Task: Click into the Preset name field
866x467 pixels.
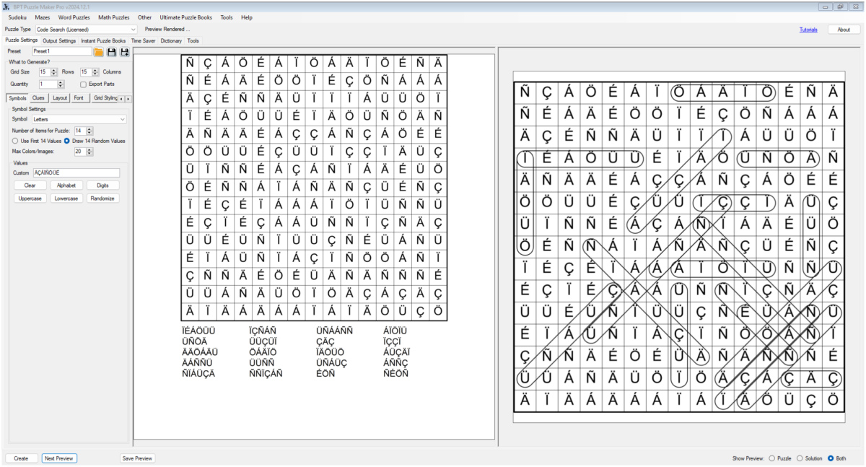Action: pyautogui.click(x=61, y=52)
